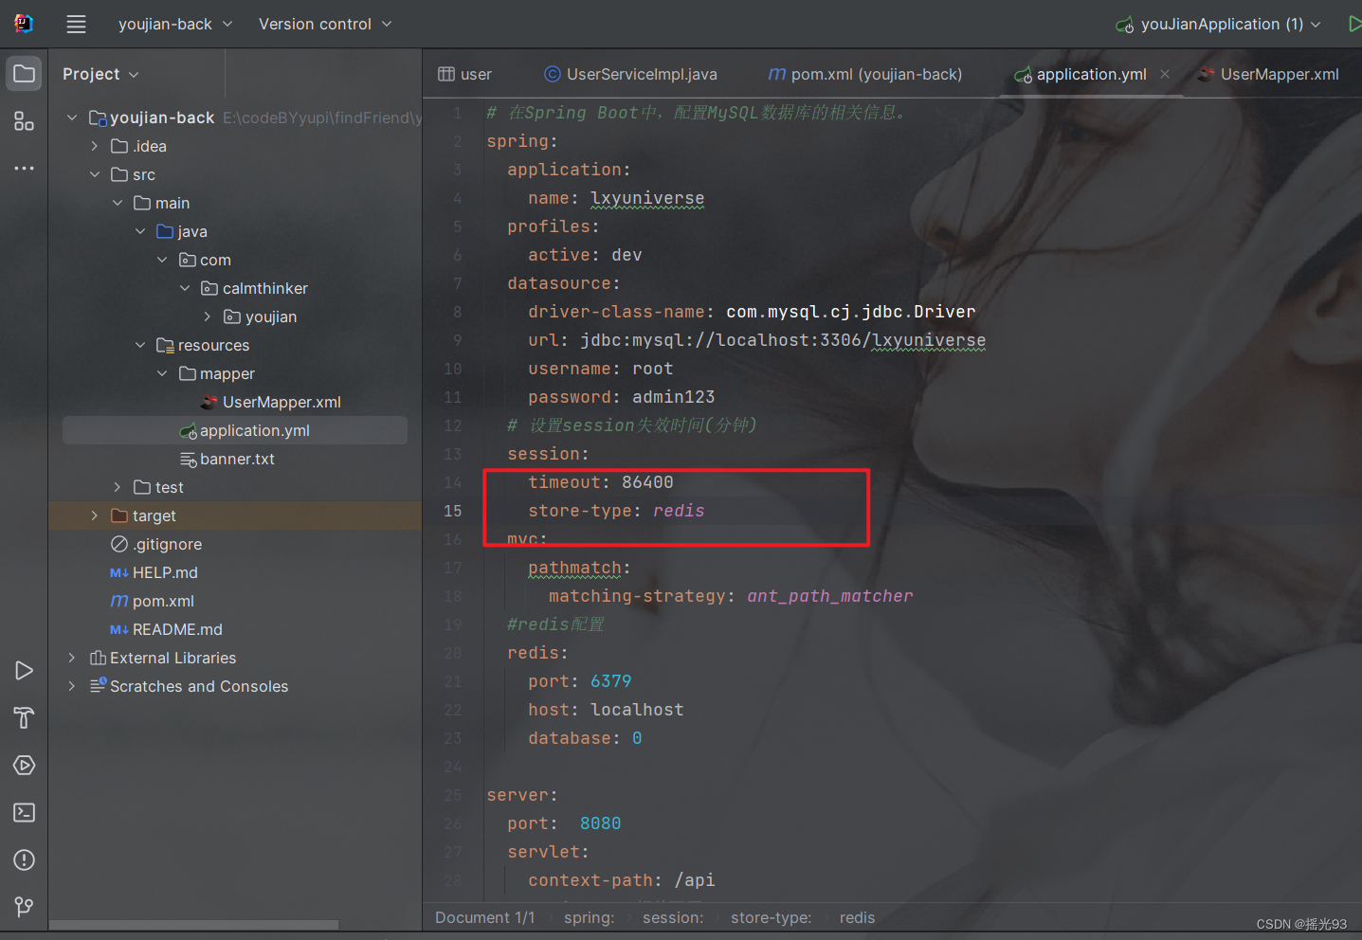The image size is (1362, 940).
Task: Click the timeout value 86400
Action: click(x=647, y=482)
